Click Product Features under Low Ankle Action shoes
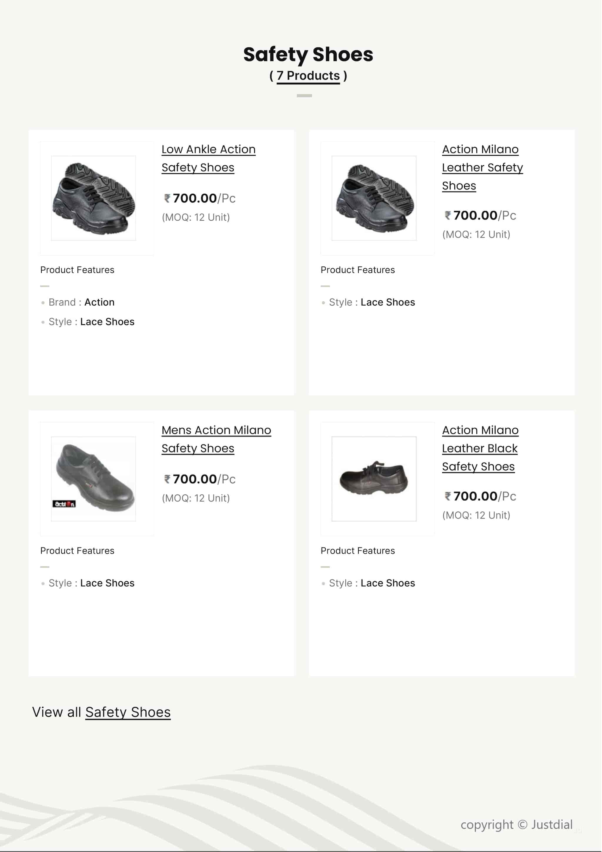This screenshot has width=602, height=852. (x=77, y=270)
